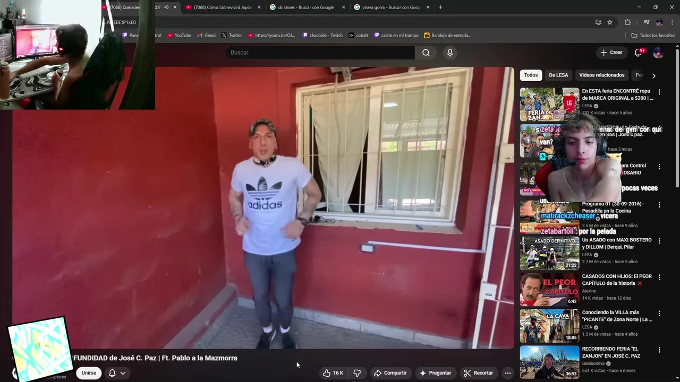Image resolution: width=680 pixels, height=382 pixels.
Task: Open 'chacoide - Twitch' bookmark
Action: coord(322,35)
